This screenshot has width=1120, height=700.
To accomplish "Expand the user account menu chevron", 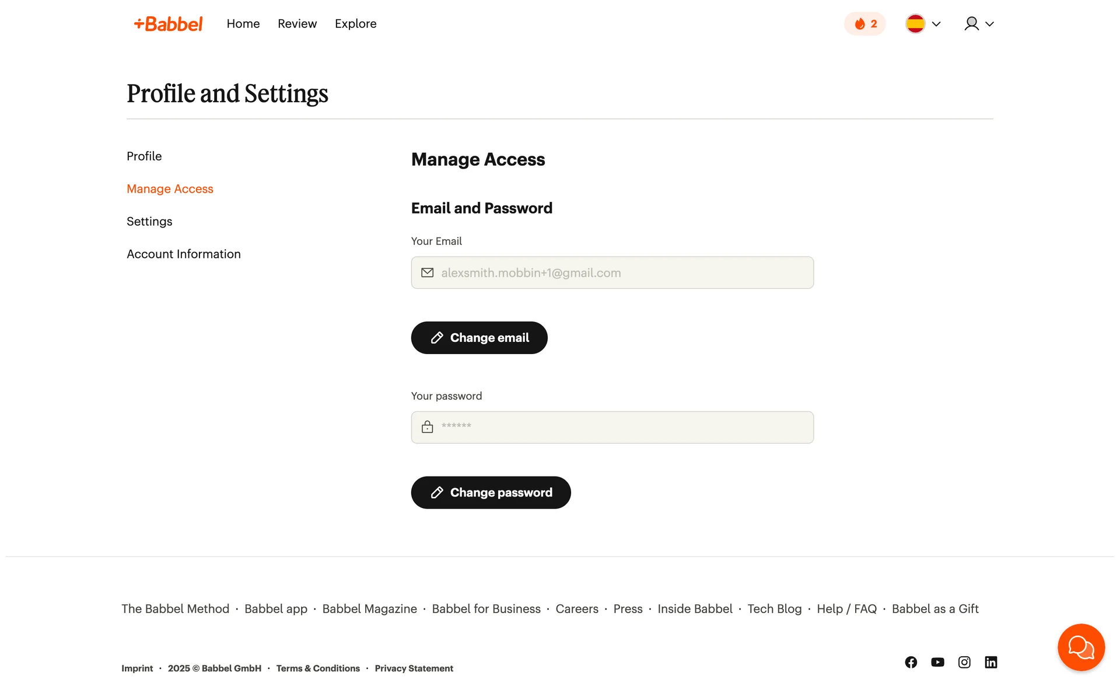I will click(x=989, y=24).
